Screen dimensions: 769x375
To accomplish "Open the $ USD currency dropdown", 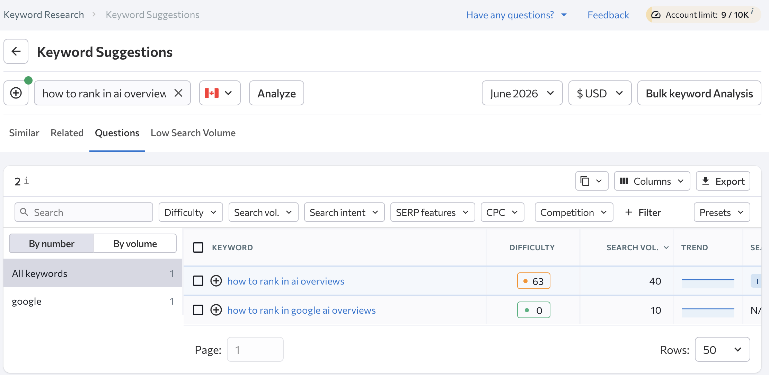I will point(600,93).
